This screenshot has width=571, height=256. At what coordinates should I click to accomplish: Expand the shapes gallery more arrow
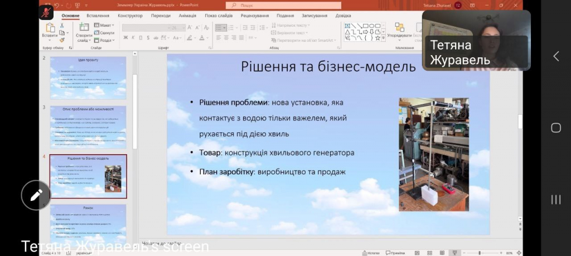click(x=384, y=39)
